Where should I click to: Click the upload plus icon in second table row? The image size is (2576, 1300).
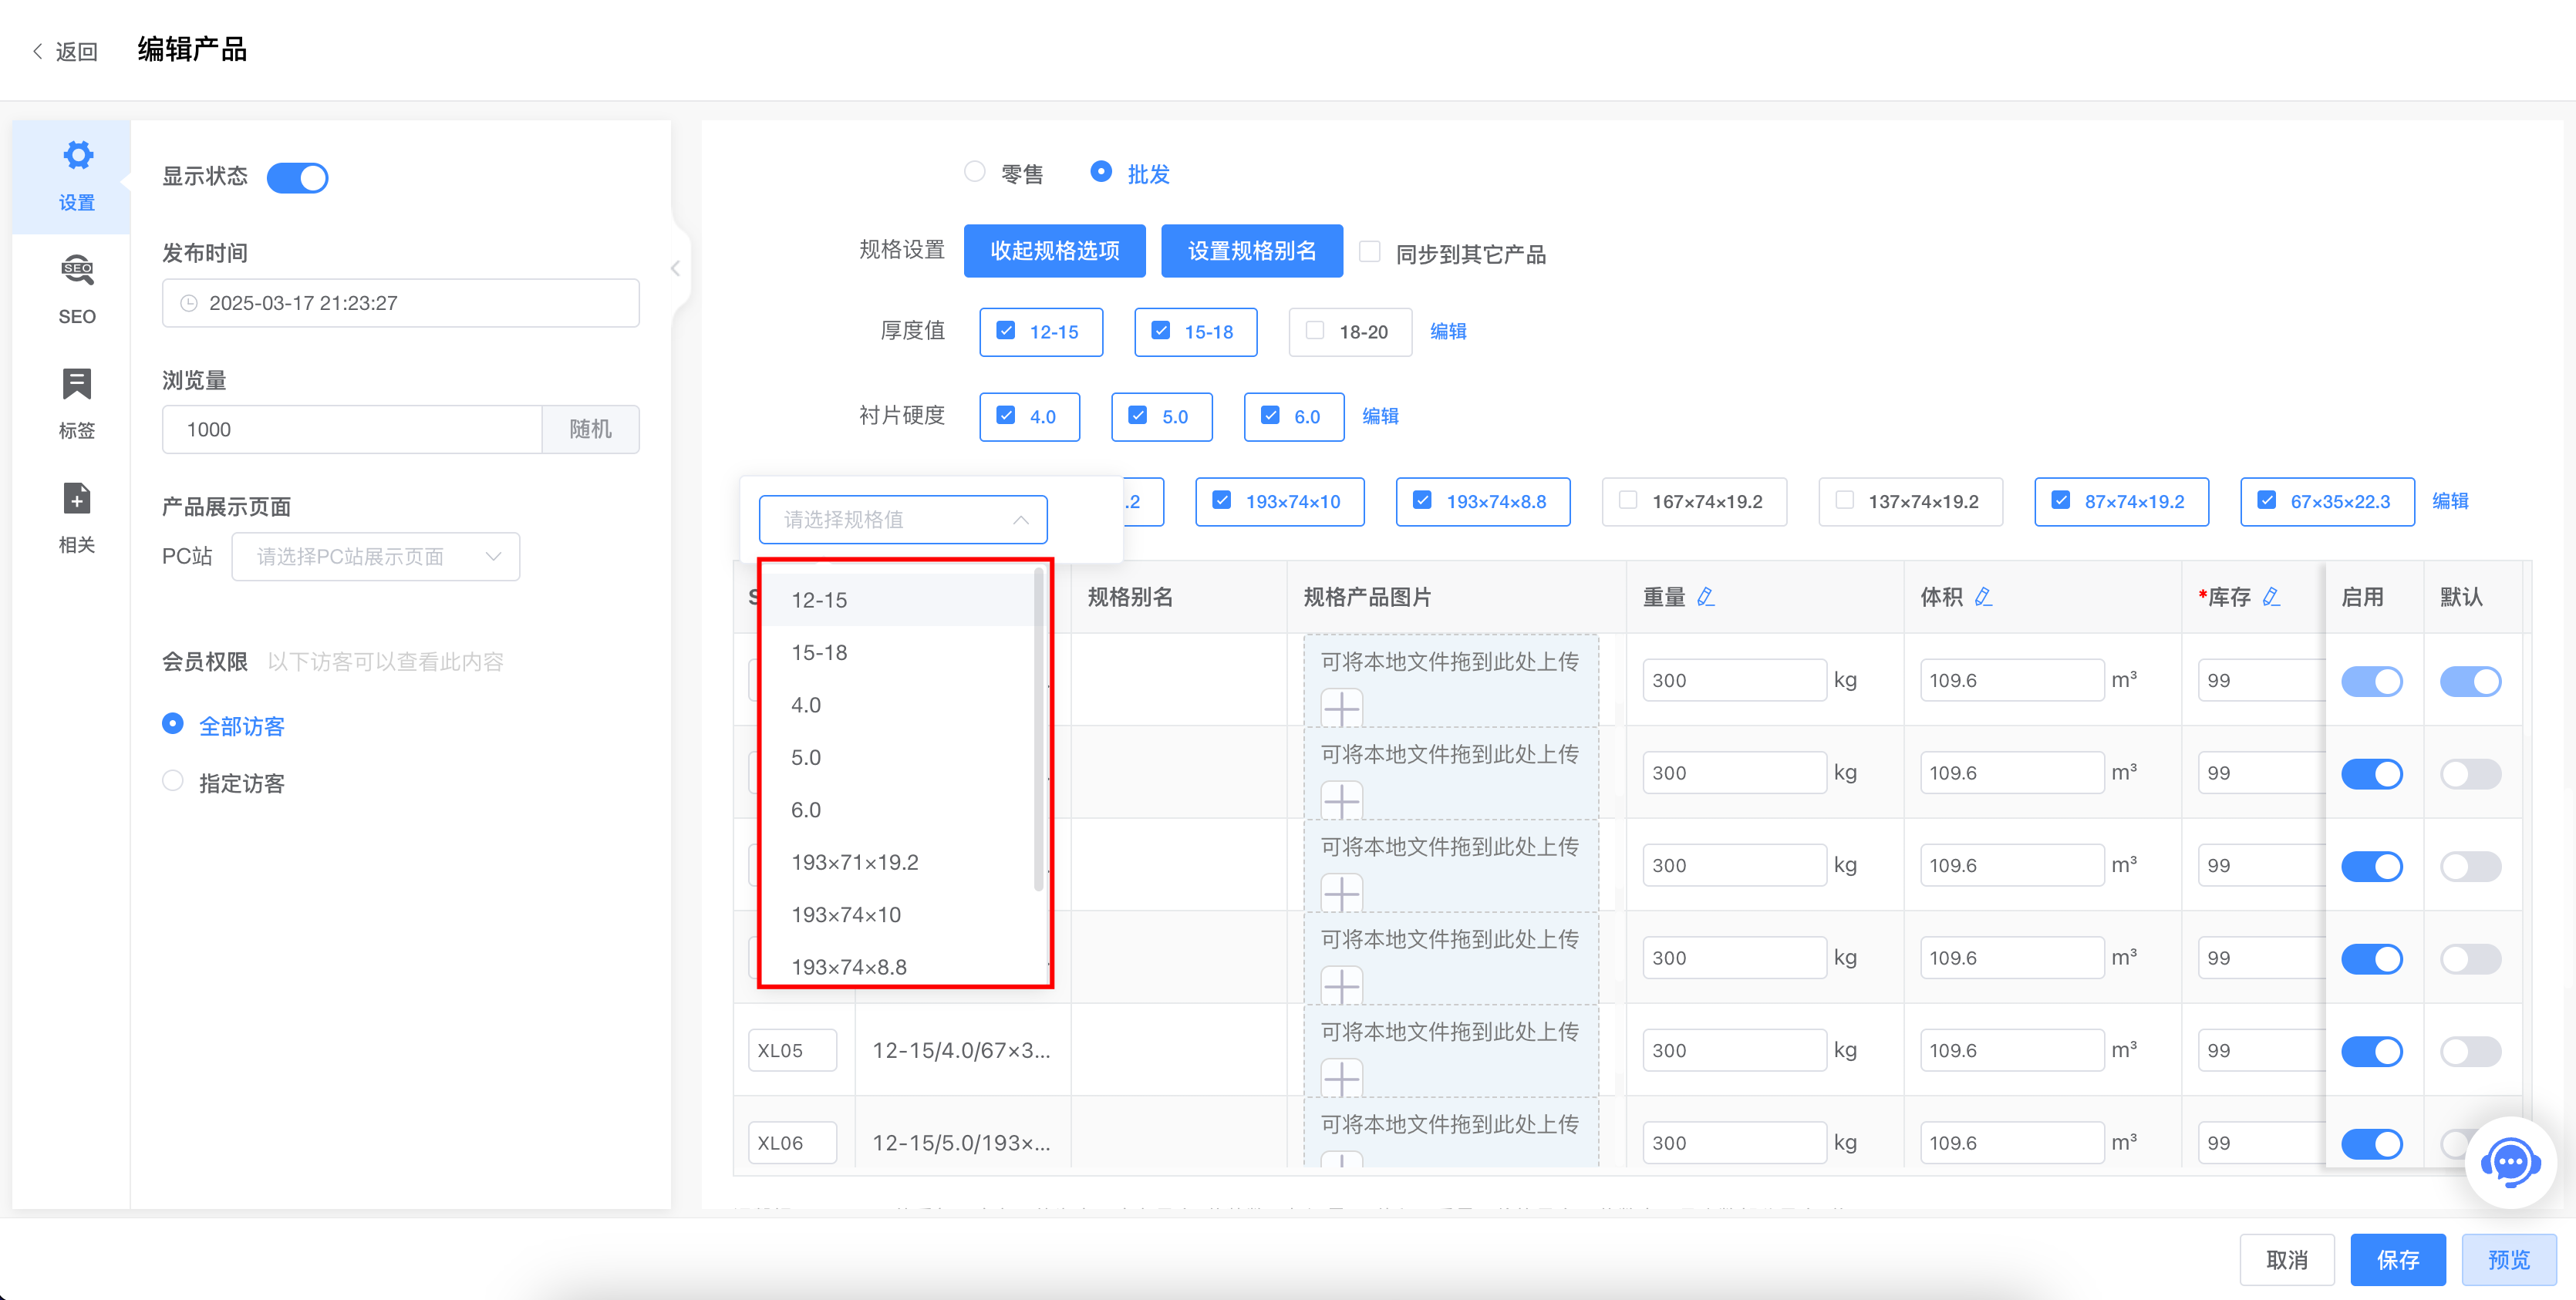tap(1341, 801)
